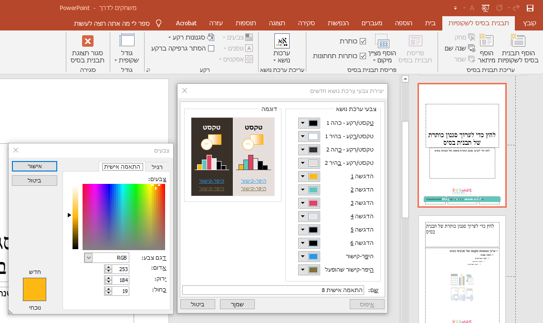Screen dimensions: 543x323
Task: Click the Save icon in quick access toolbar
Action: click(530, 8)
